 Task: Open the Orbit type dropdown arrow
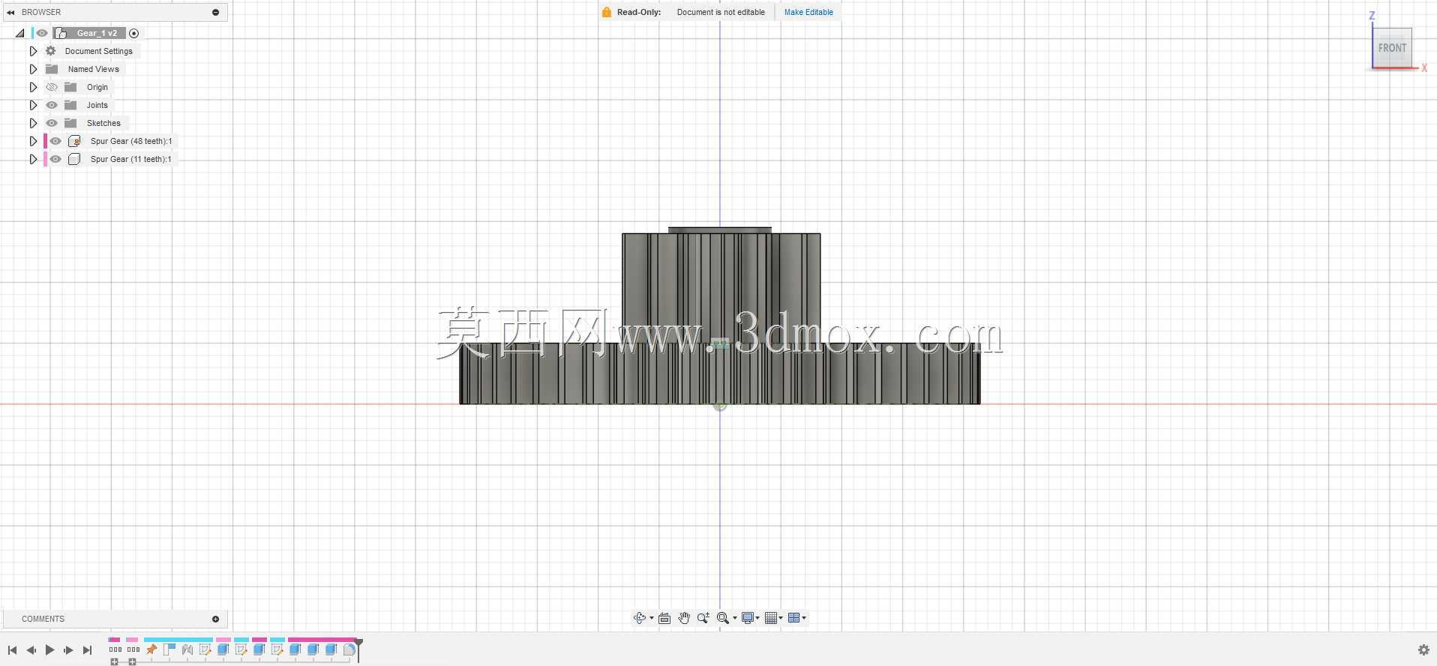pos(651,618)
